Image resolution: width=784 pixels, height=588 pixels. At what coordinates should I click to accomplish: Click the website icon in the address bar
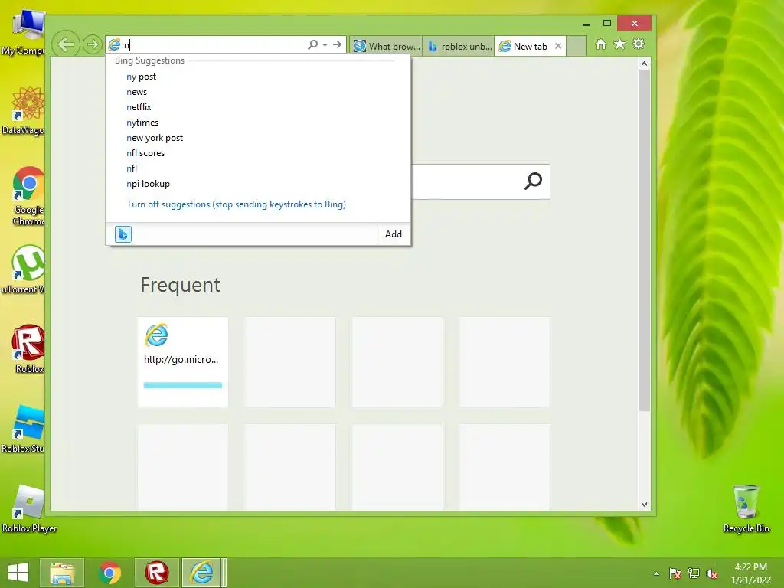(x=115, y=44)
